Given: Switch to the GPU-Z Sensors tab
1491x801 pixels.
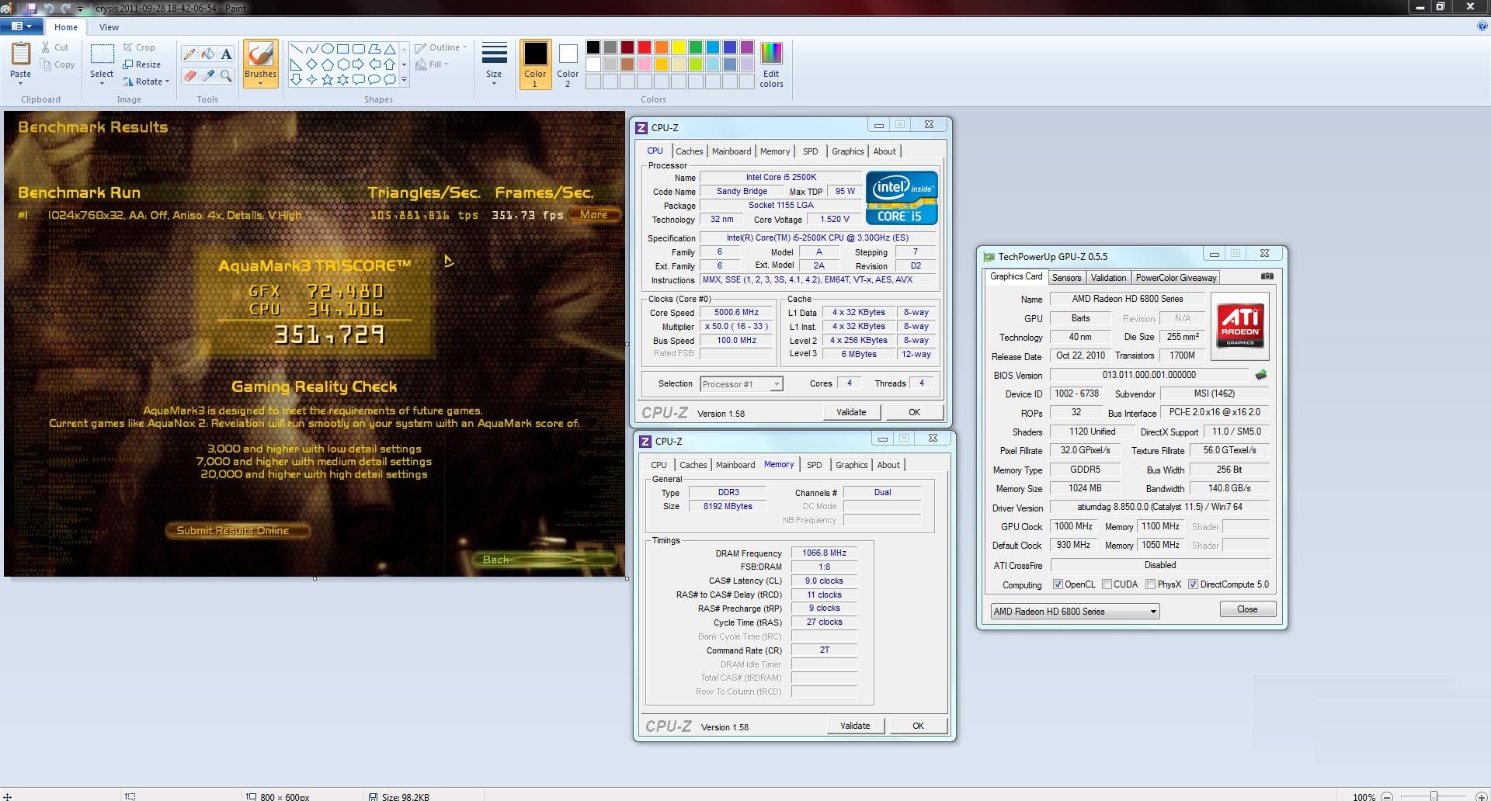Looking at the screenshot, I should click(1066, 278).
